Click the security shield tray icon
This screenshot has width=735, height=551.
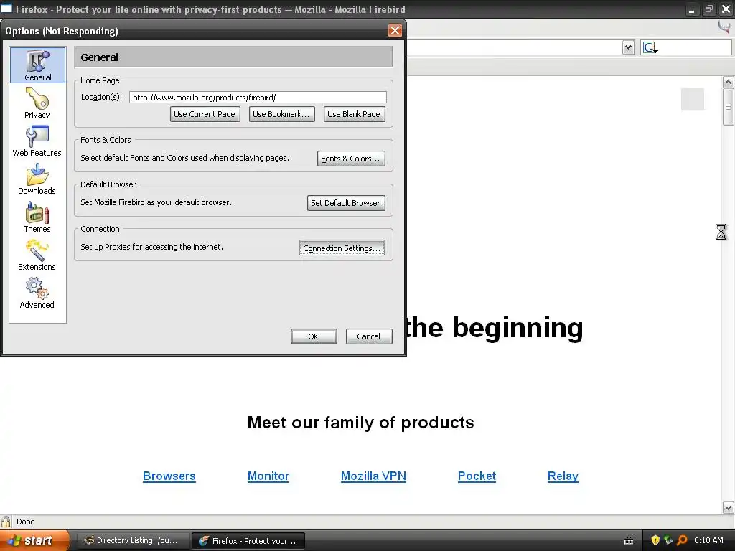(655, 540)
